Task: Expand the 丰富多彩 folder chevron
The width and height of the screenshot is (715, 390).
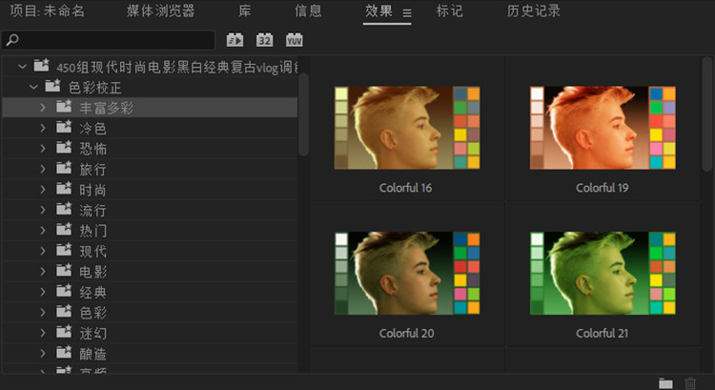Action: (42, 108)
